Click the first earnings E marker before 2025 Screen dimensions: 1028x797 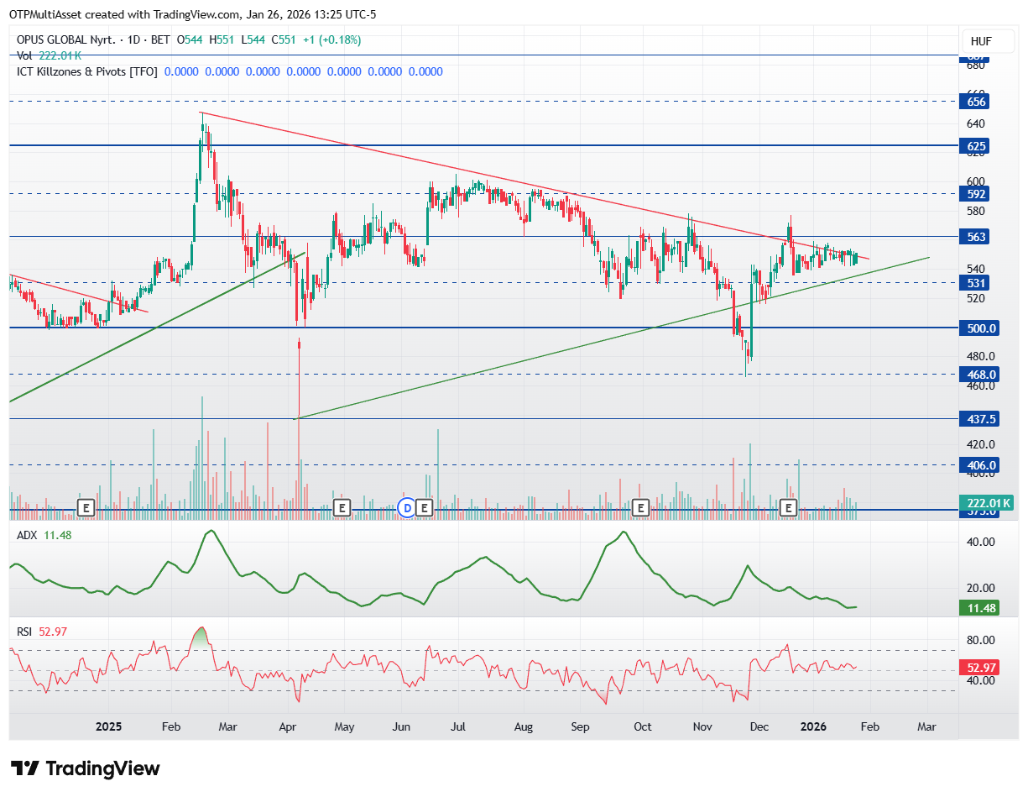click(85, 507)
